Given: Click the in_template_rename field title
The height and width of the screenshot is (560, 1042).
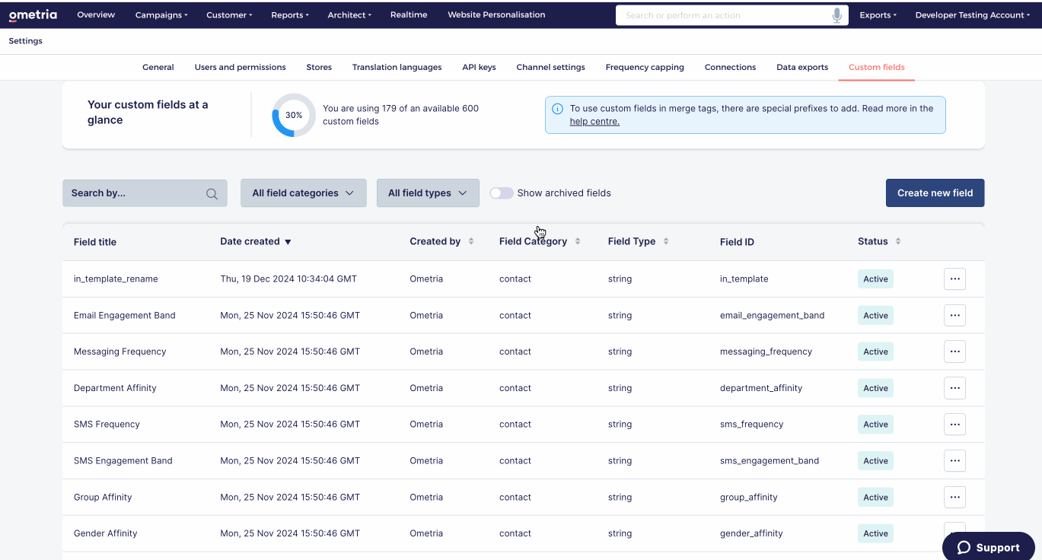Looking at the screenshot, I should (116, 279).
